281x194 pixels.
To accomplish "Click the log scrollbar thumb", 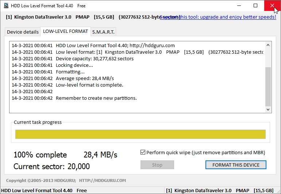I will 268,86.
